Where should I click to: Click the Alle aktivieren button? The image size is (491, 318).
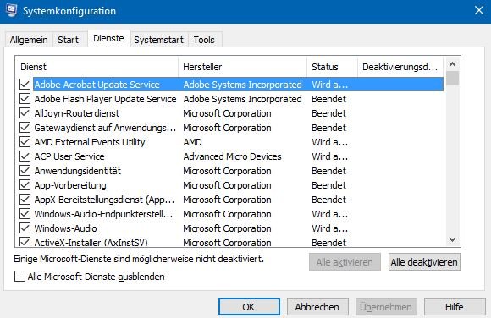point(345,262)
